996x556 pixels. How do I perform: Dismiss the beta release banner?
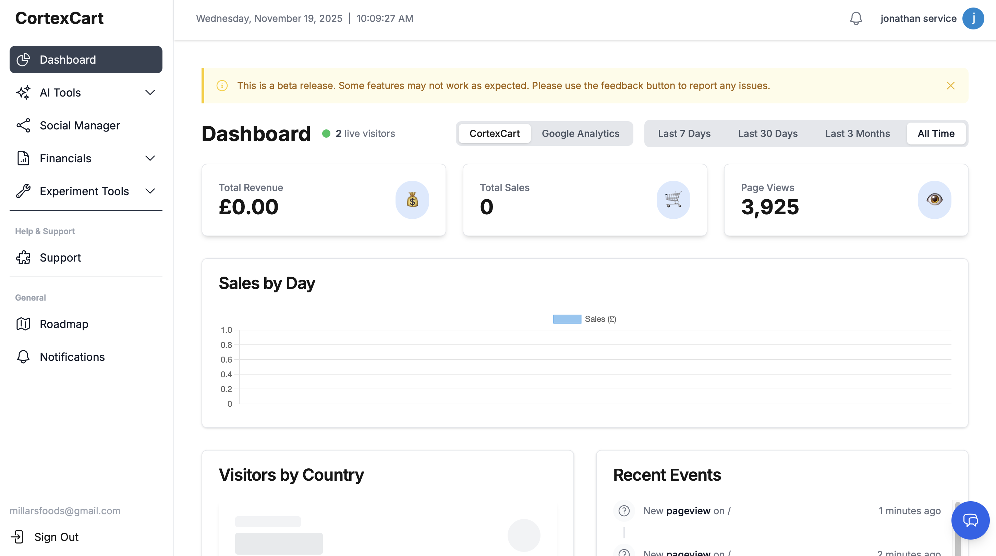click(x=951, y=86)
